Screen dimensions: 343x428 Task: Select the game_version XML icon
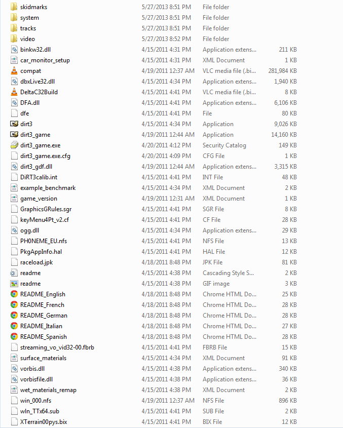pyautogui.click(x=14, y=199)
